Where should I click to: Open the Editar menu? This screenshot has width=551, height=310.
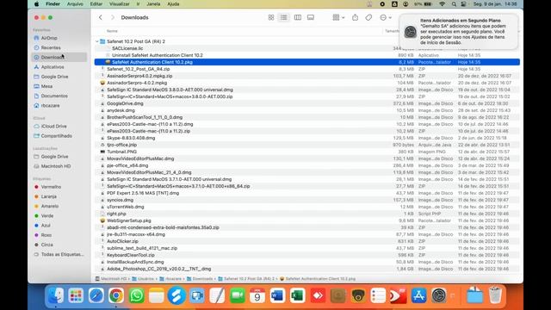(96, 3)
